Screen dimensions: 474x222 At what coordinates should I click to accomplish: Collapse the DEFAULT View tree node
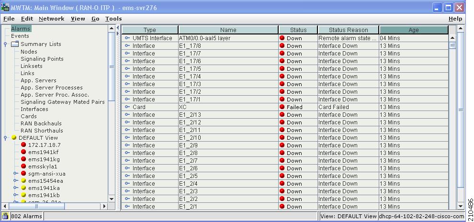[5, 138]
